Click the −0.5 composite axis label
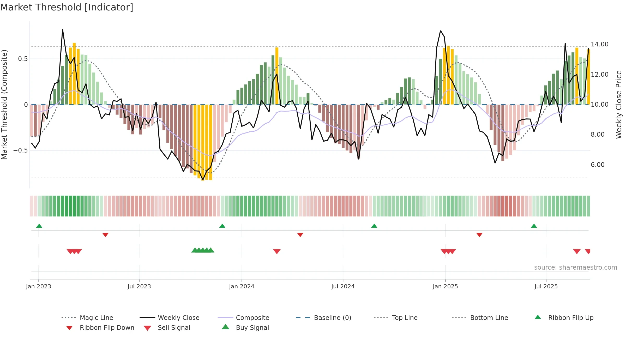The width and height of the screenshot is (626, 352). pyautogui.click(x=21, y=150)
